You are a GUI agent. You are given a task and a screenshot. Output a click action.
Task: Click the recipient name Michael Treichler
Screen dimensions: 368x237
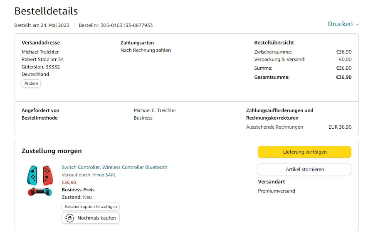(40, 52)
